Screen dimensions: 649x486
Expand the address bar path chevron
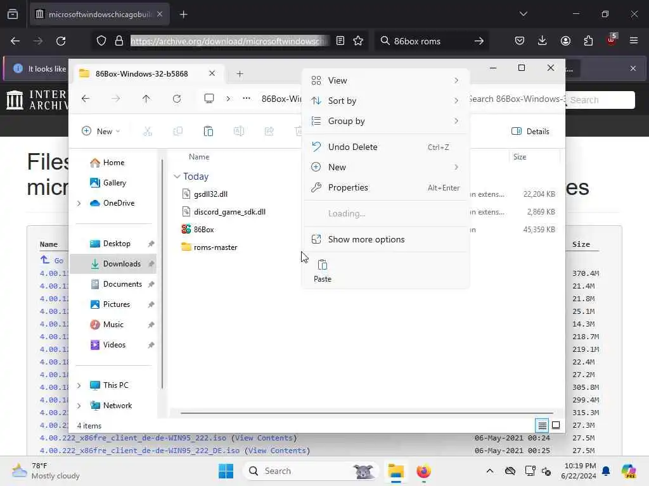[x=228, y=99]
